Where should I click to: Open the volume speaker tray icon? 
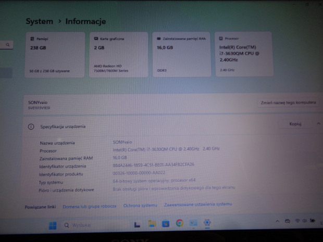[304, 221]
